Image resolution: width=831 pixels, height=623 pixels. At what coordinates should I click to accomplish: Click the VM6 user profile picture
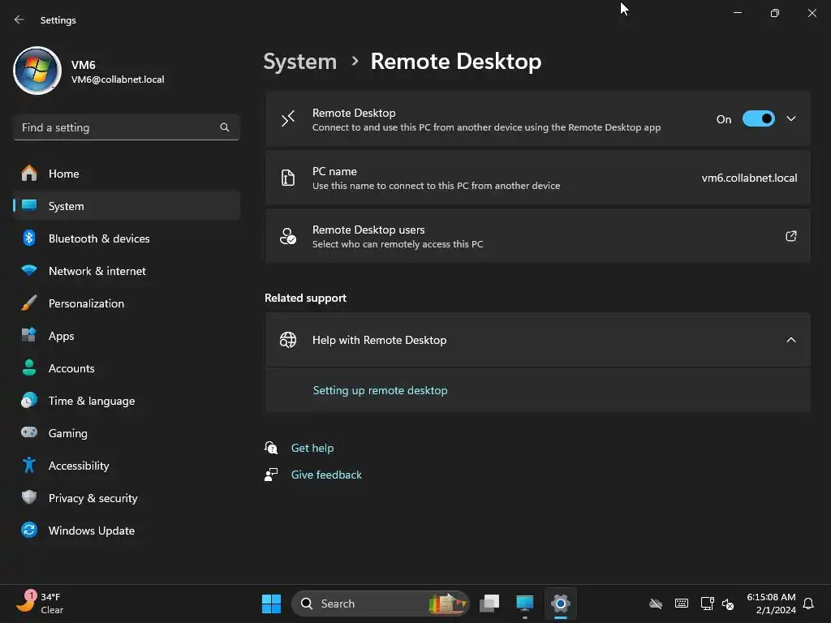(37, 71)
